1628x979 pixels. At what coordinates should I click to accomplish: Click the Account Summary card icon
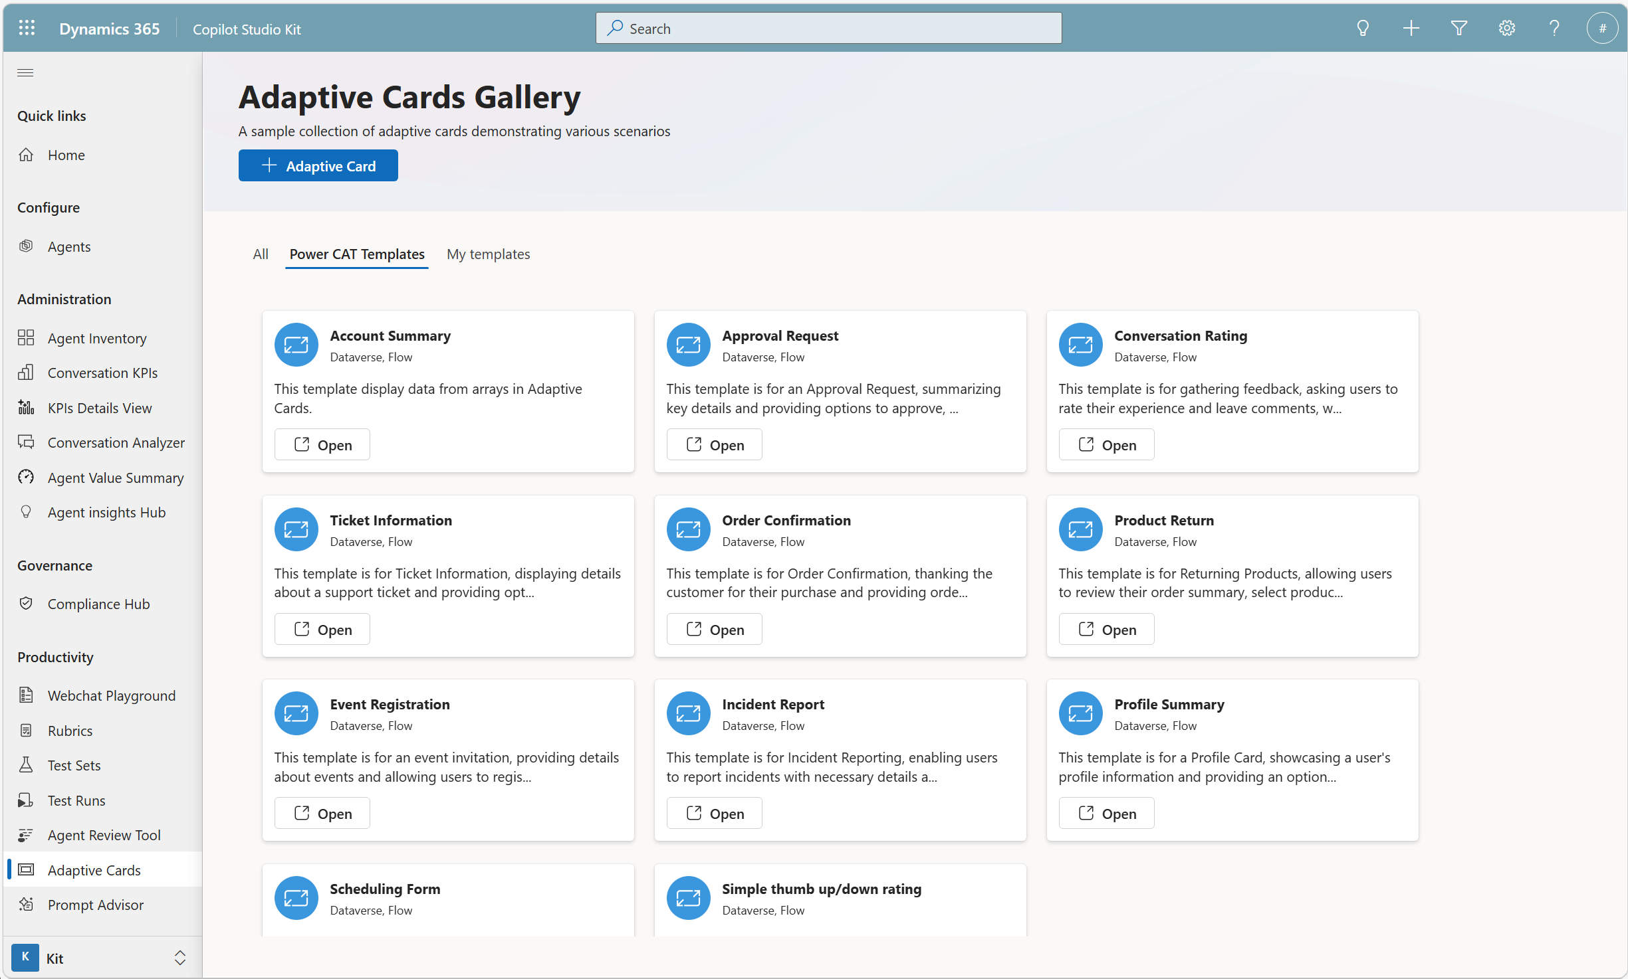coord(296,345)
